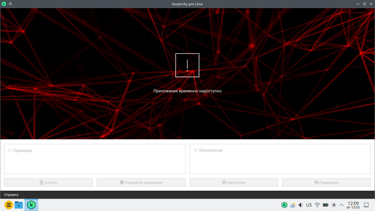Click the show desktop button
Image resolution: width=375 pixels, height=211 pixels.
click(367, 205)
